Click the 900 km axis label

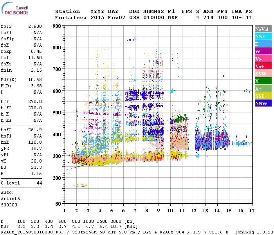56,26
